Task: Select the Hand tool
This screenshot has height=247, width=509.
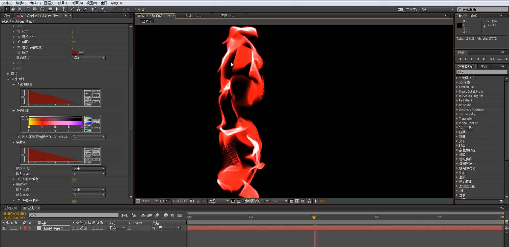Action: pyautogui.click(x=13, y=9)
